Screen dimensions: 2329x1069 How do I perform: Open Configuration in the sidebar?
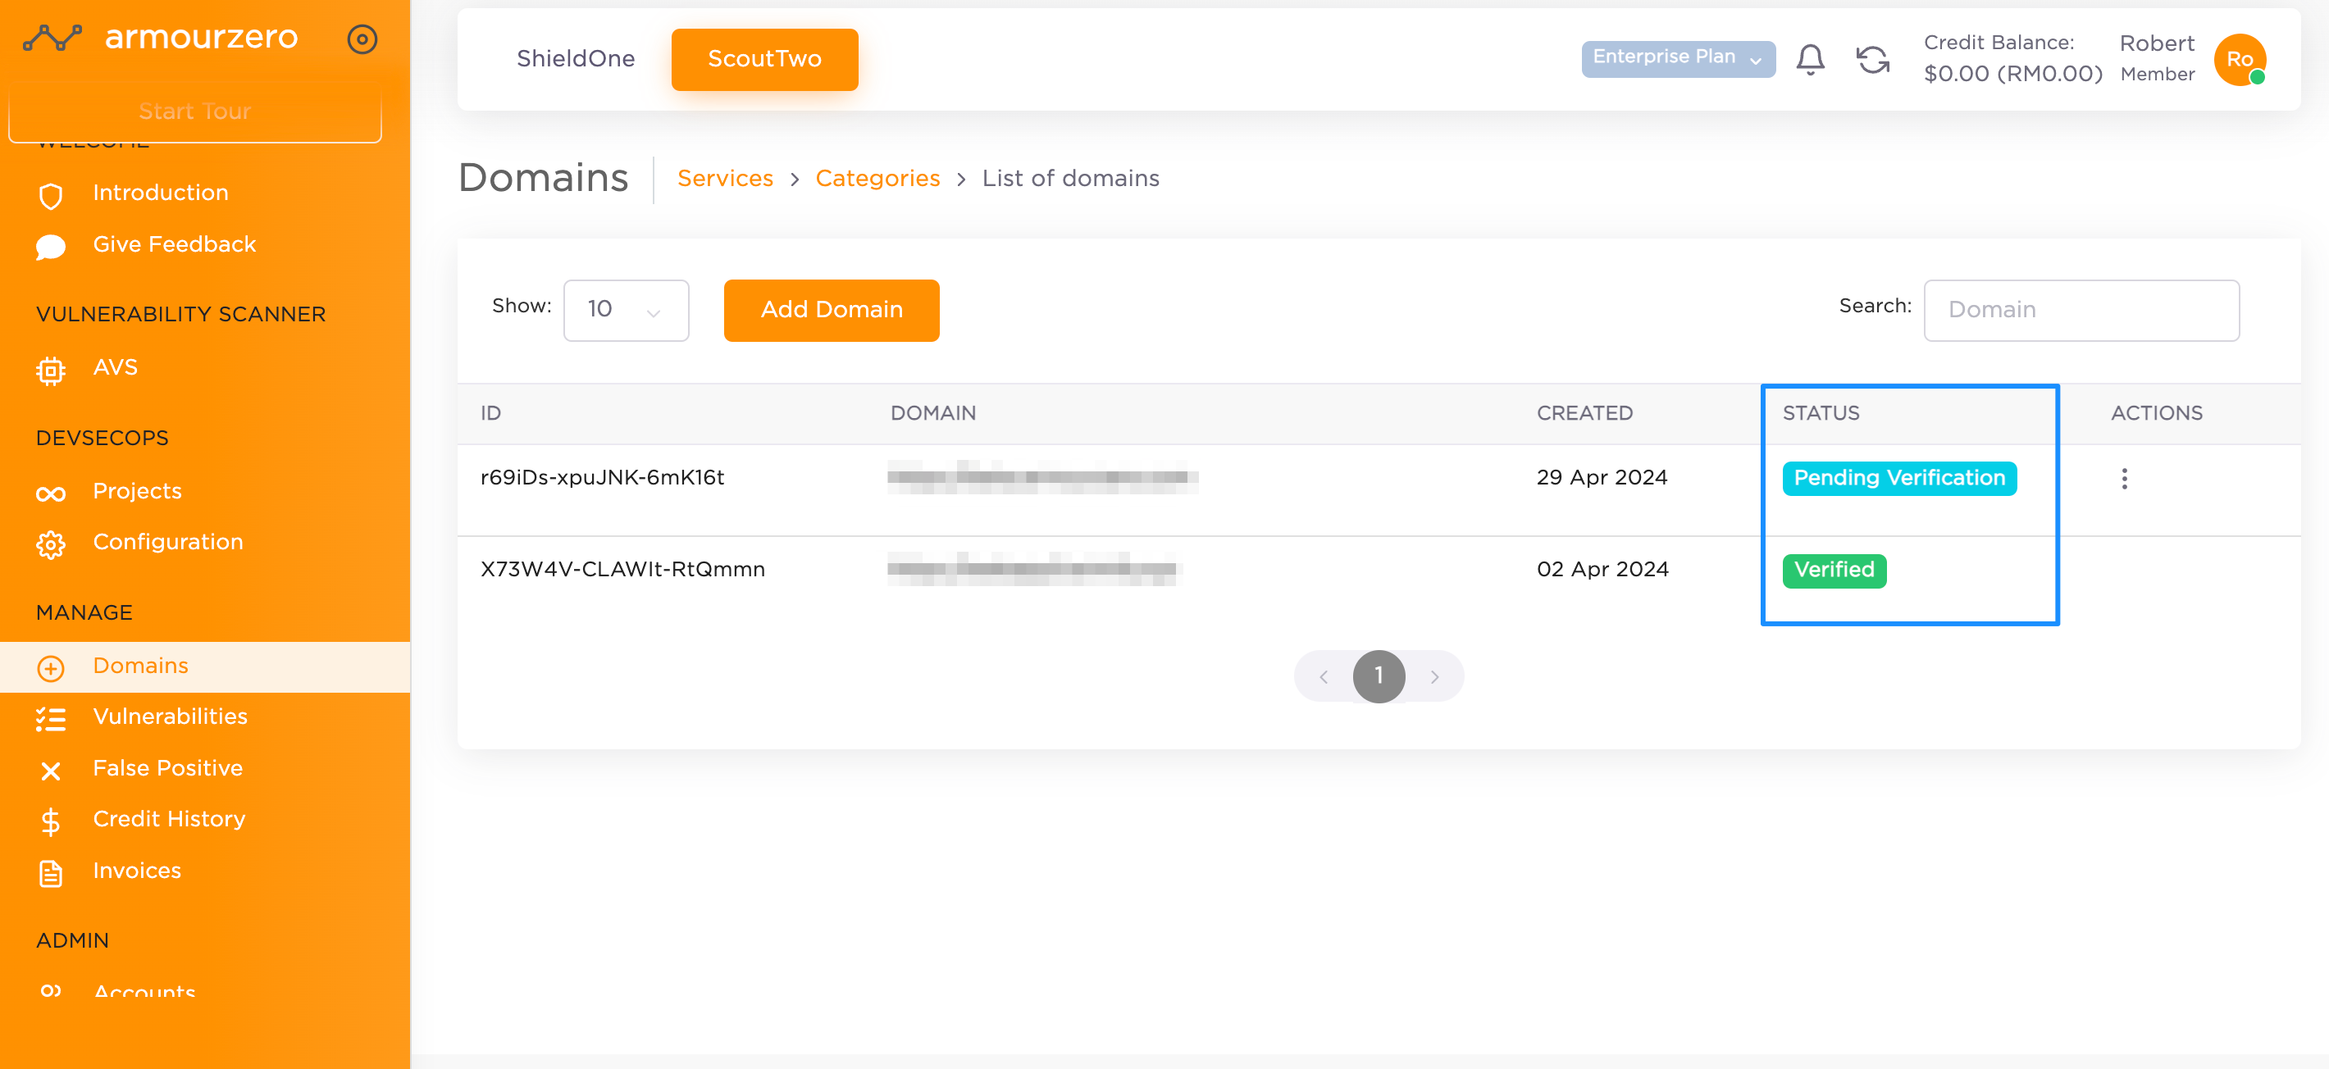point(168,541)
